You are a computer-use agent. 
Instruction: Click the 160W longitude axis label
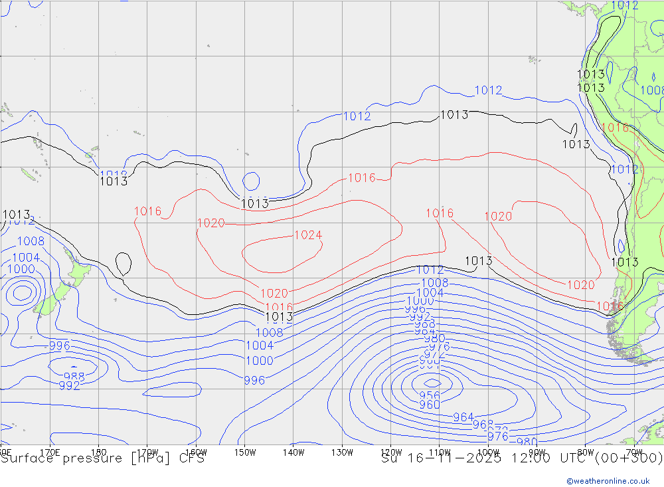coord(196,452)
